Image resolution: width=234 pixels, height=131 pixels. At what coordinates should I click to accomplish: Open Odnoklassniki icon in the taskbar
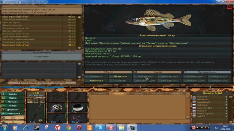point(90,128)
